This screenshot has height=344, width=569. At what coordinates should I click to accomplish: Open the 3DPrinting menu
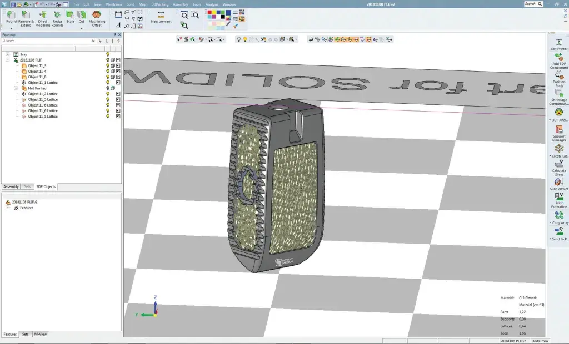[x=161, y=3]
